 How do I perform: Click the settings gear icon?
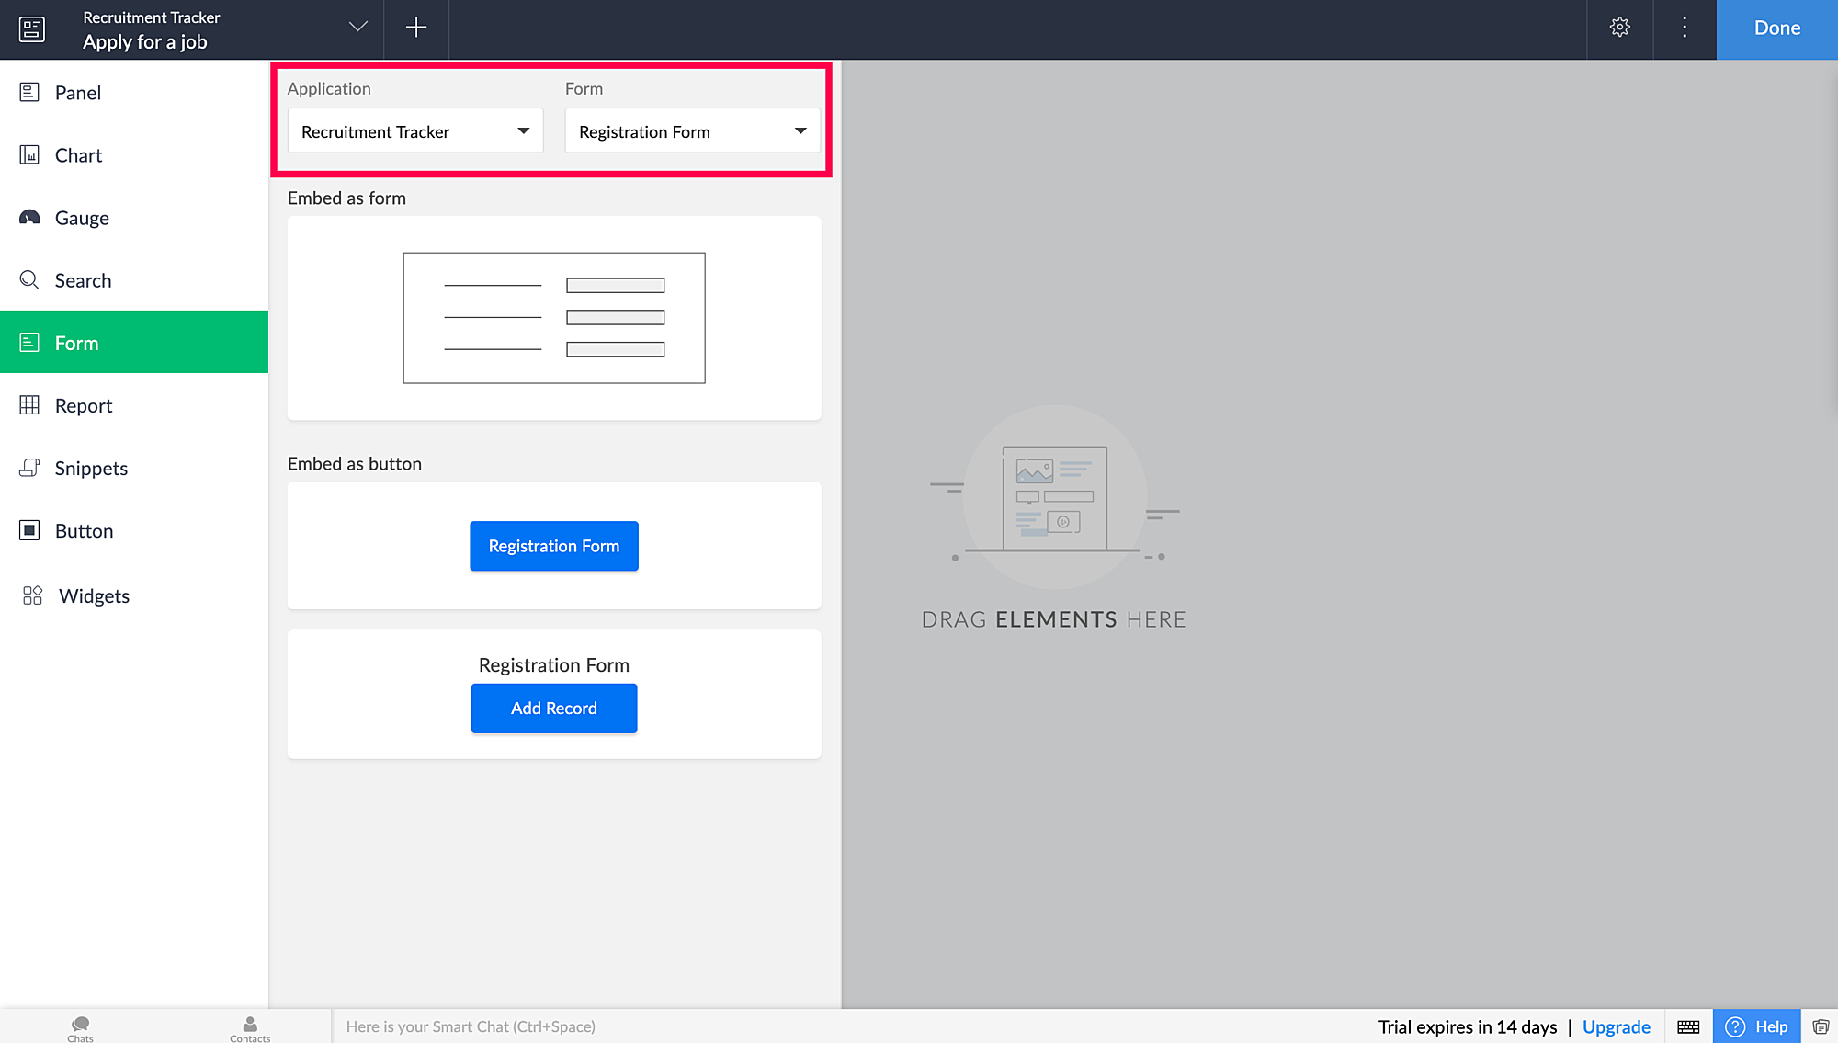point(1620,28)
